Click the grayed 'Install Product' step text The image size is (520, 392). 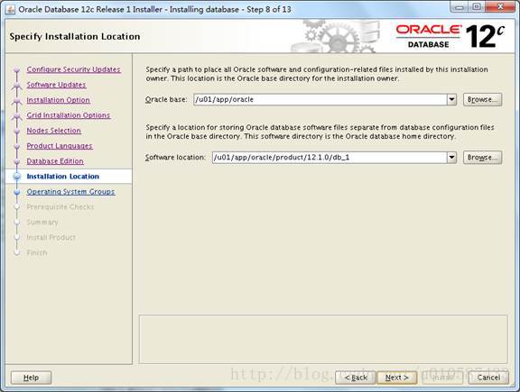(51, 237)
